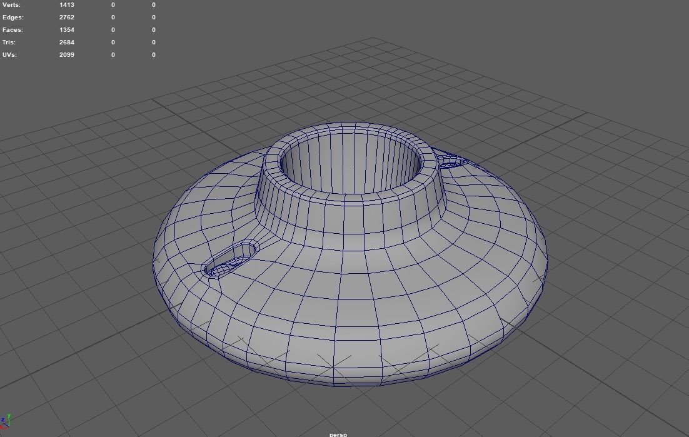This screenshot has width=689, height=437.
Task: Click the "Verts:" heads-up label
Action: [x=11, y=5]
